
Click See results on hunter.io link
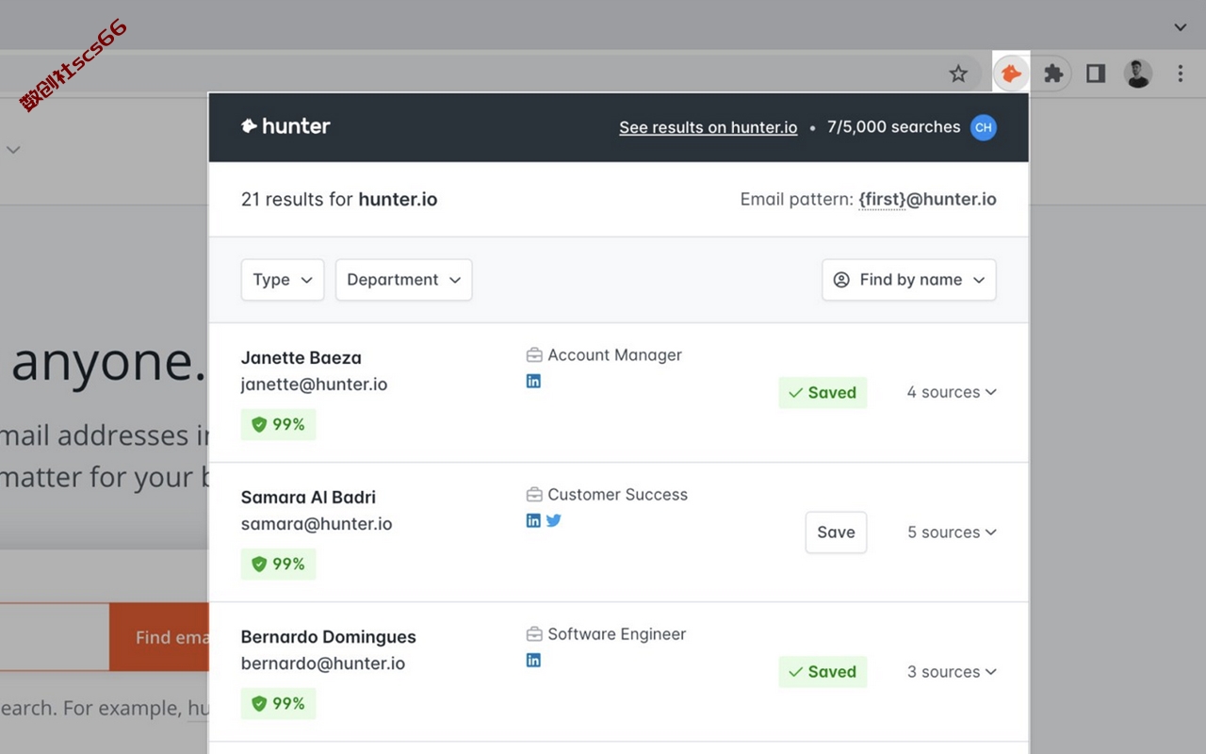pos(709,127)
